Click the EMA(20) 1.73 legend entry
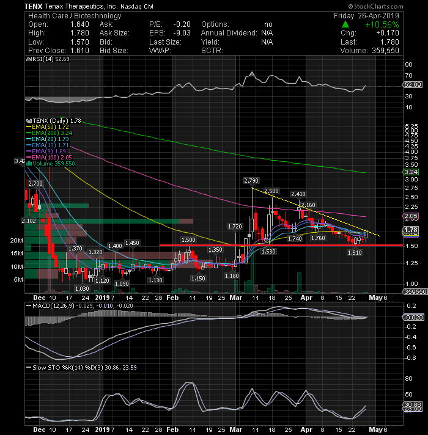The width and height of the screenshot is (428, 435). tap(48, 139)
